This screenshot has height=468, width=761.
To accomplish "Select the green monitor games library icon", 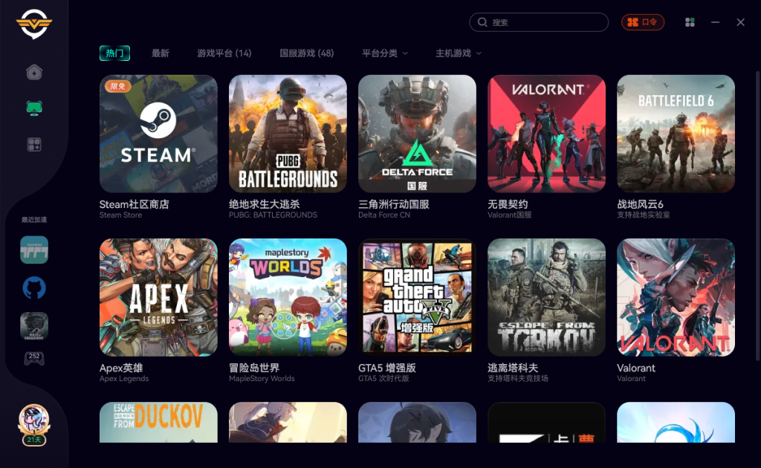I will pyautogui.click(x=34, y=108).
